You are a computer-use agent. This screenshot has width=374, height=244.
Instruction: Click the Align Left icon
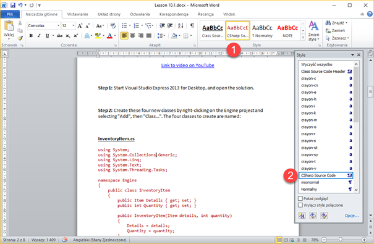[124, 35]
